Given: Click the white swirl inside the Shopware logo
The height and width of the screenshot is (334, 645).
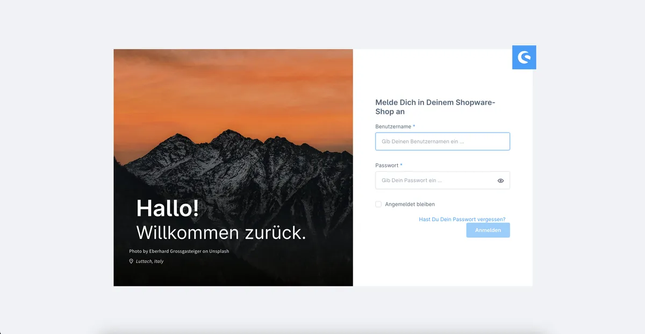Looking at the screenshot, I should [524, 57].
